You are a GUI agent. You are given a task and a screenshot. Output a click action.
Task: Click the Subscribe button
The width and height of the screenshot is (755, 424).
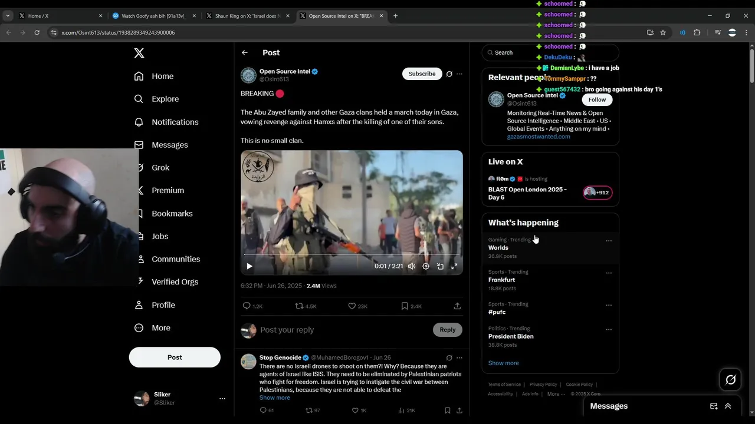coord(422,74)
